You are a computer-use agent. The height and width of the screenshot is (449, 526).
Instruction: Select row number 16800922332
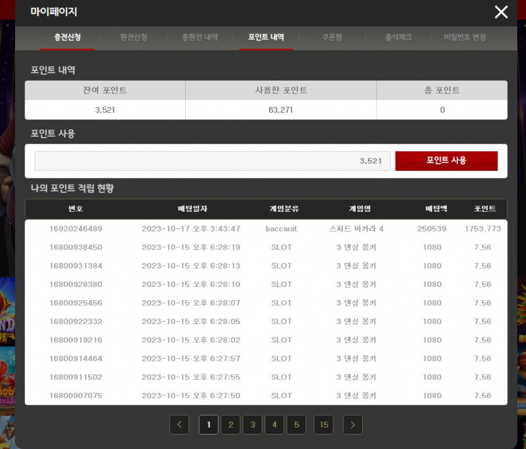click(76, 322)
